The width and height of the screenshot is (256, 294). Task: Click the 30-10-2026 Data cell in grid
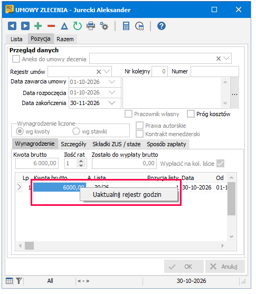pos(197,187)
